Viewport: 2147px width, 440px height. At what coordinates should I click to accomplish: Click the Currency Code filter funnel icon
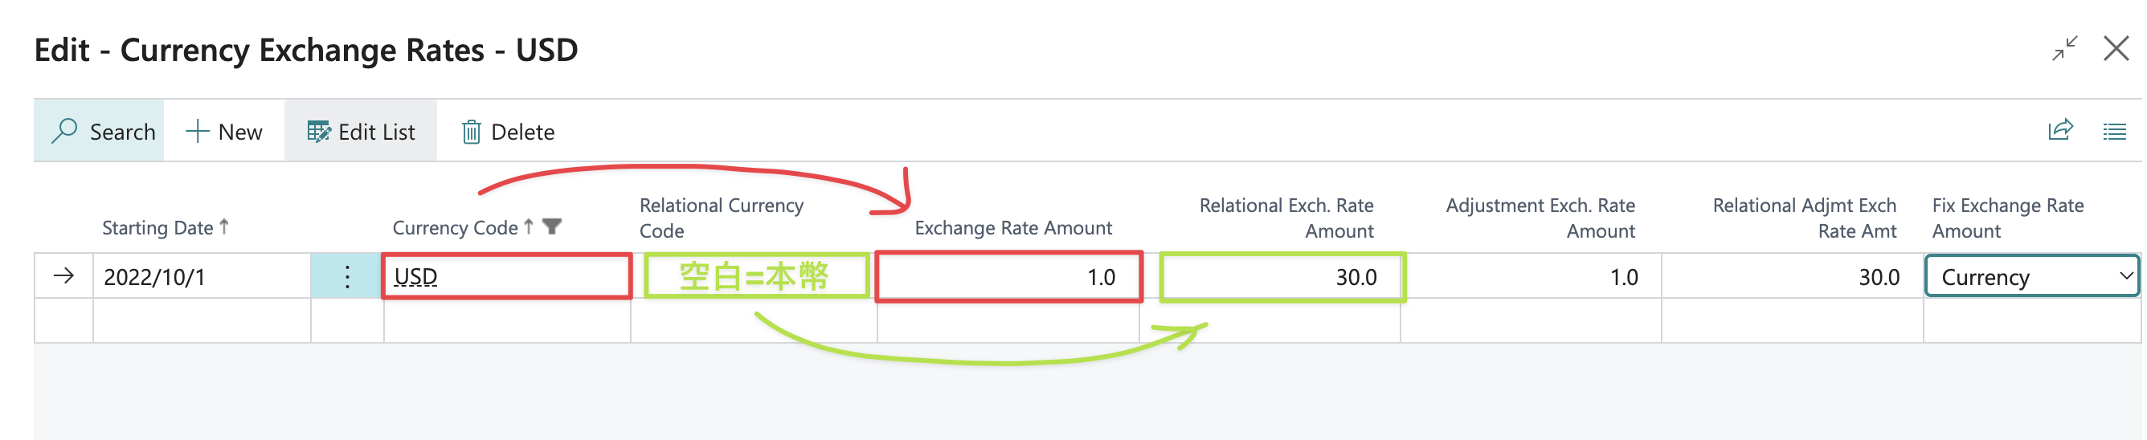[x=552, y=226]
